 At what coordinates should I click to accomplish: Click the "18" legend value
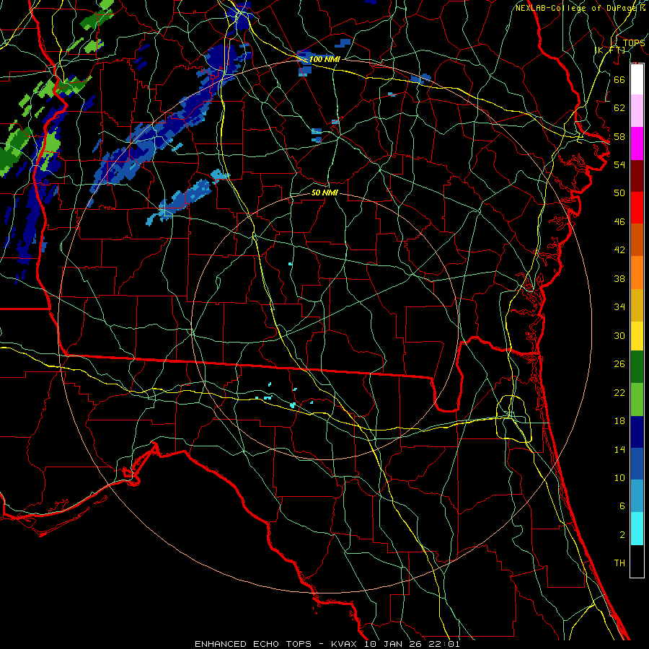(x=619, y=421)
